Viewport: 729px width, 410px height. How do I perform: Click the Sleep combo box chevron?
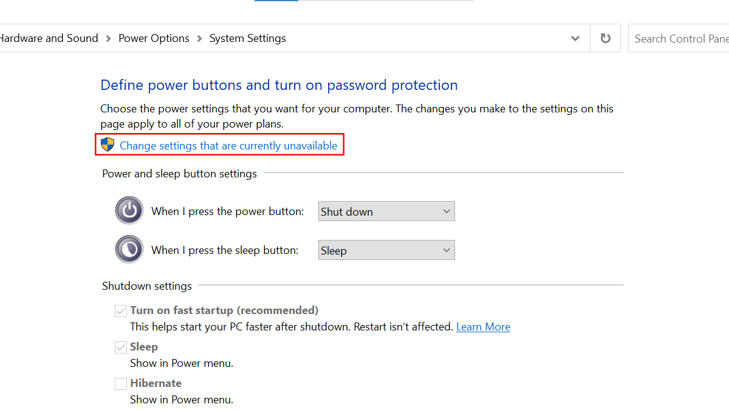click(447, 250)
